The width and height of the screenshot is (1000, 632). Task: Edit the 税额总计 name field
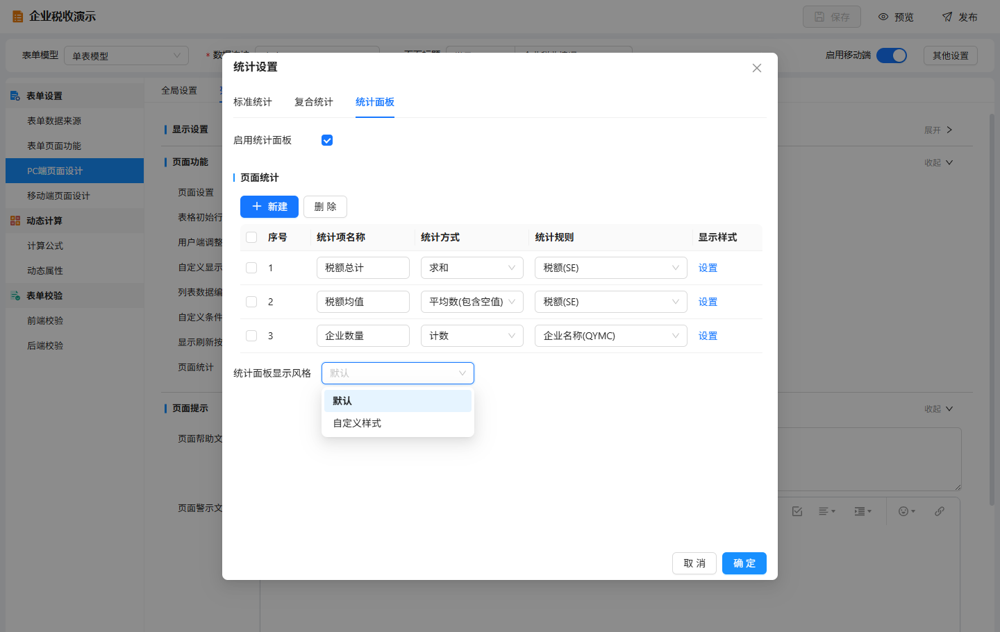pos(363,268)
